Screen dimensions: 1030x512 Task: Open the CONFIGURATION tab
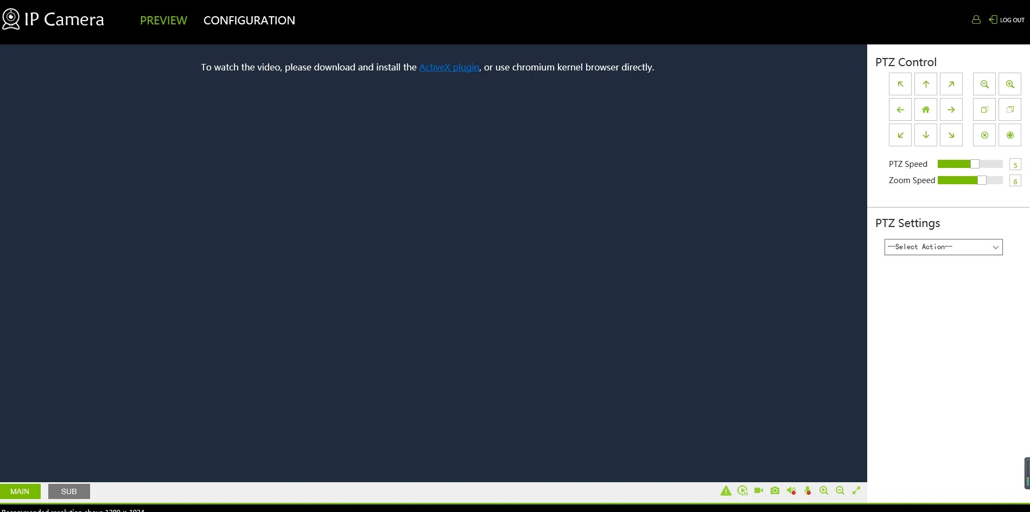click(x=249, y=21)
